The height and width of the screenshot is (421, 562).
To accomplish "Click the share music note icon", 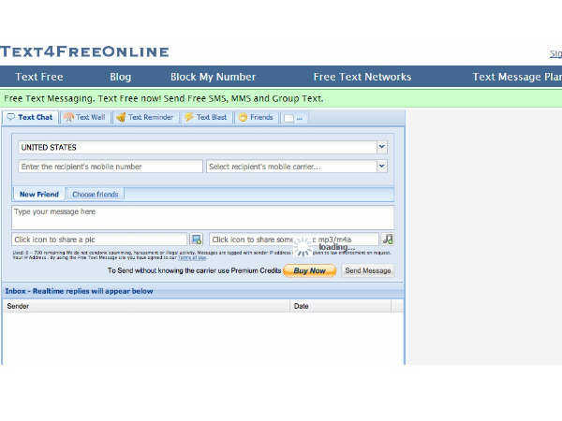I will tap(388, 240).
